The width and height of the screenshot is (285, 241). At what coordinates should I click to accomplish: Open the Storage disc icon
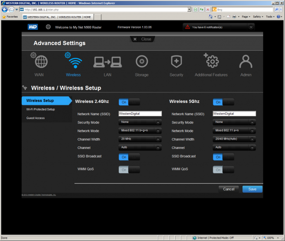click(142, 61)
